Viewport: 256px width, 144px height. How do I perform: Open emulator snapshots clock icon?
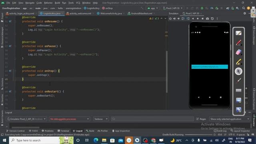point(212,19)
